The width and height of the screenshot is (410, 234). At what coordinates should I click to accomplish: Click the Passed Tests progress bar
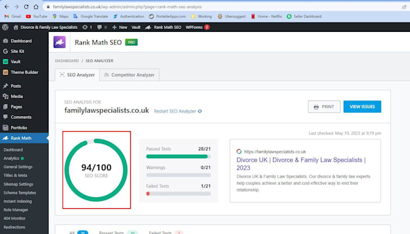(178, 156)
